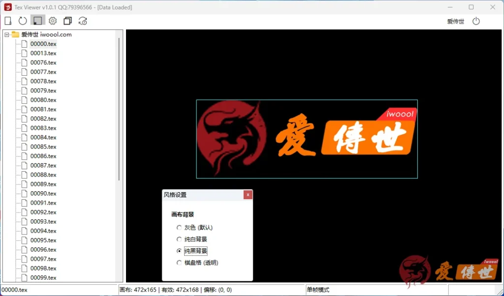Select 纯白背景 radio option
504x296 pixels.
click(x=179, y=239)
